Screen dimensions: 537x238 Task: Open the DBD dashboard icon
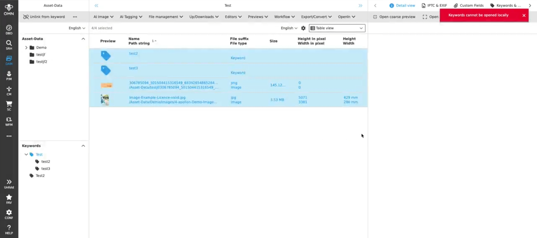pyautogui.click(x=9, y=30)
